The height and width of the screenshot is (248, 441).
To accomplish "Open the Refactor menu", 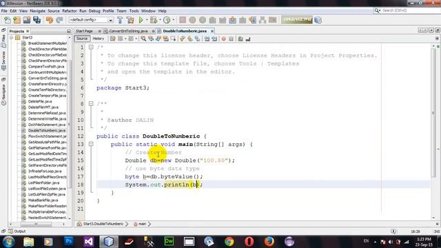I will [69, 11].
